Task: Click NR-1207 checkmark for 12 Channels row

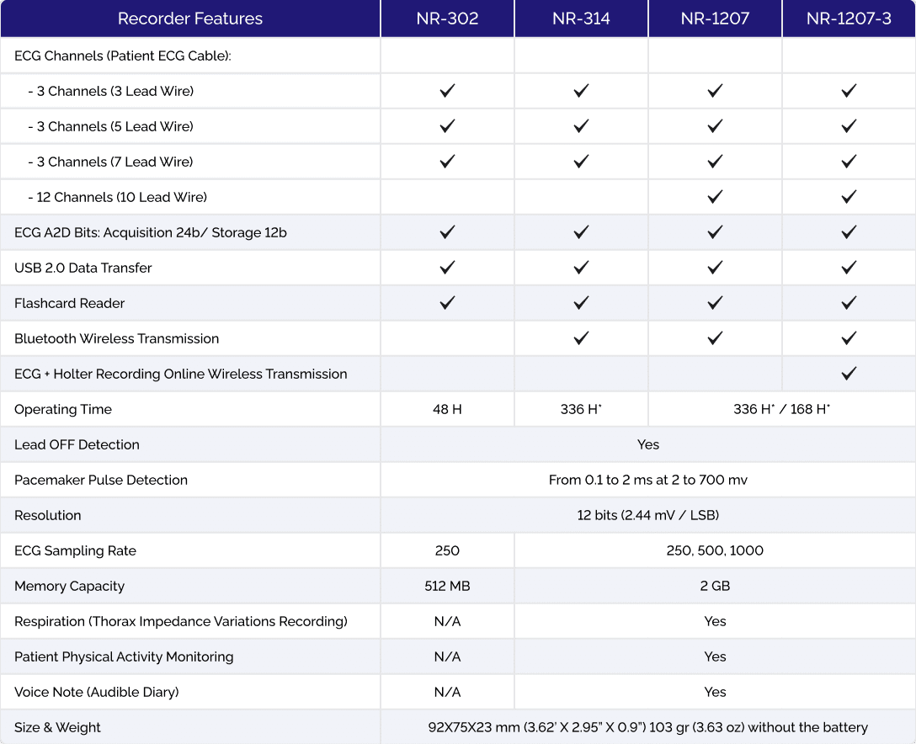Action: pyautogui.click(x=715, y=197)
